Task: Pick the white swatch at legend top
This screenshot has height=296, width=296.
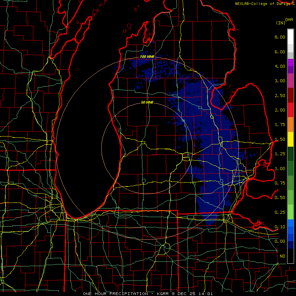Action: [x=290, y=37]
